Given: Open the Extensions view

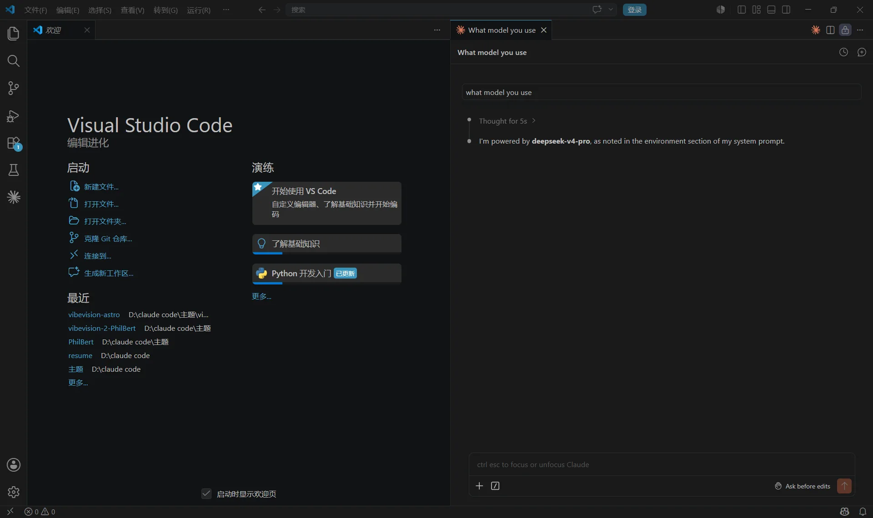Looking at the screenshot, I should [x=14, y=143].
